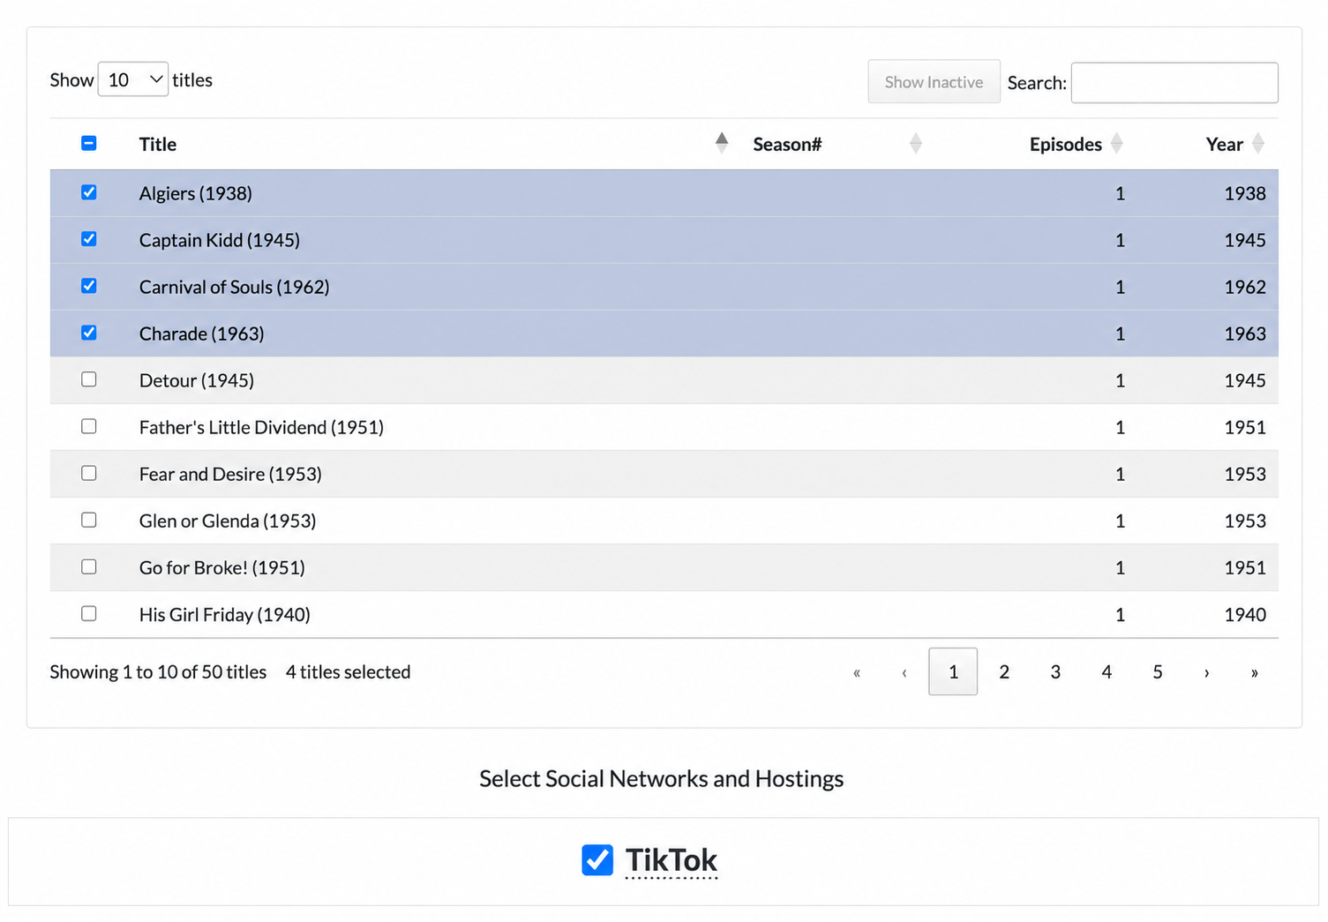Sort by Episodes column arrows

(x=1116, y=143)
